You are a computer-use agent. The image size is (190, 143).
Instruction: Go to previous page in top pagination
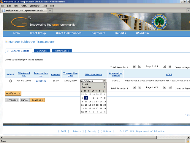coord(140,66)
